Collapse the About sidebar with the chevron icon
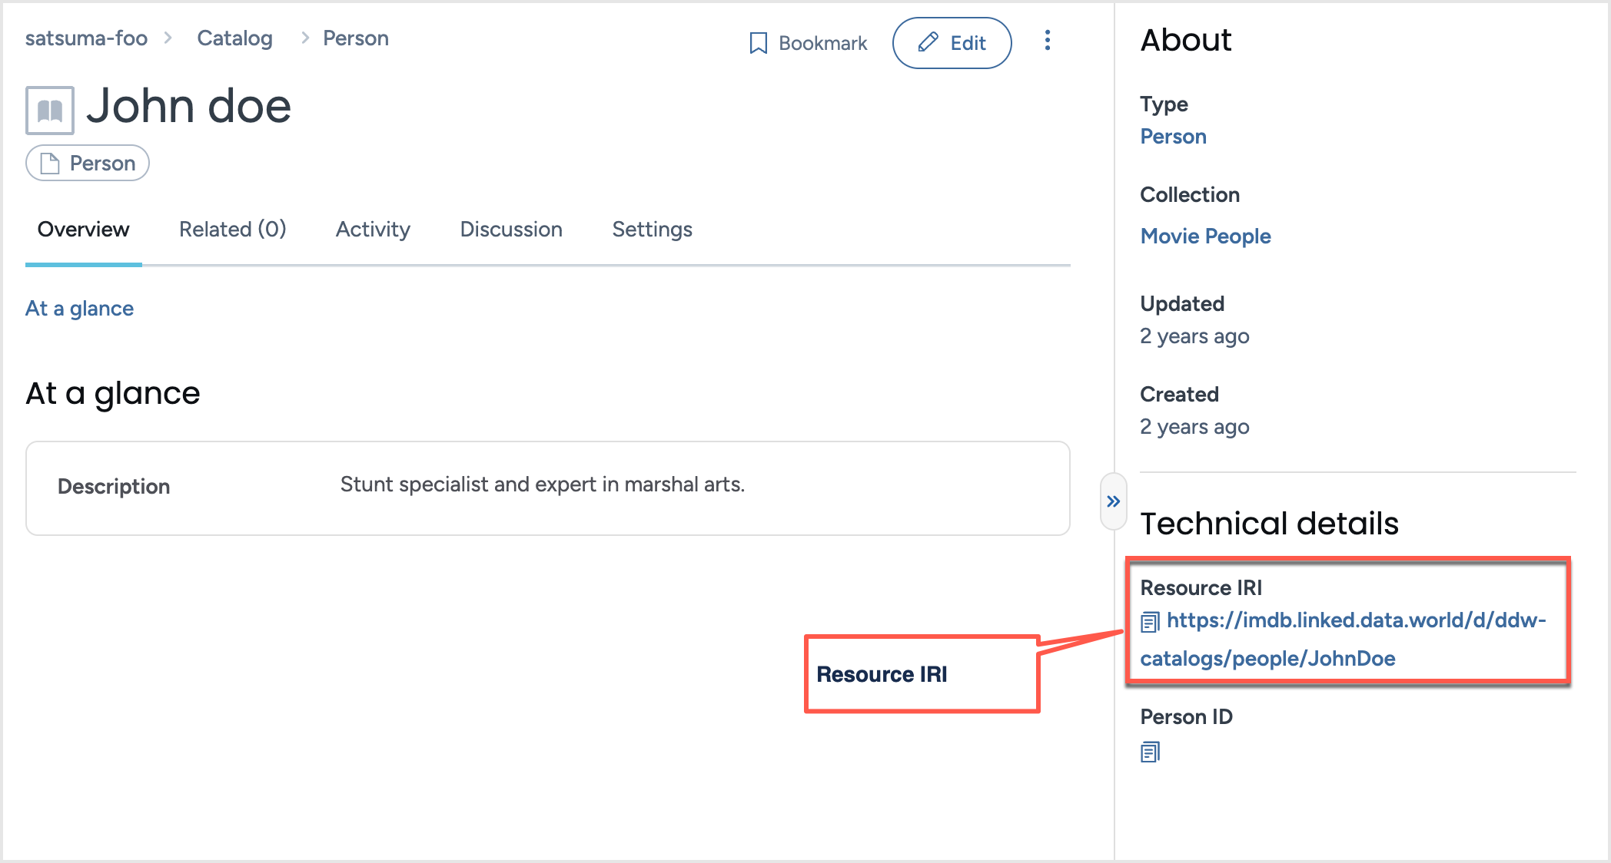Image resolution: width=1611 pixels, height=863 pixels. [x=1112, y=500]
